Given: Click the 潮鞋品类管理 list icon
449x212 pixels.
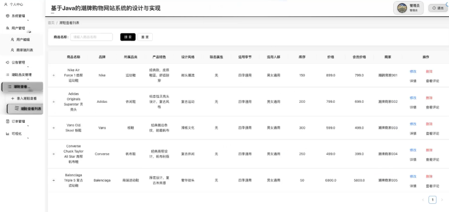Looking at the screenshot, I should point(8,75).
